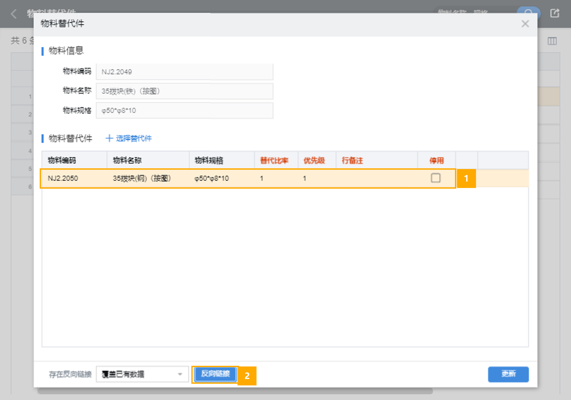The width and height of the screenshot is (571, 400).
Task: Click the empty 行备注 cell for NJ2.2050
Action: 377,178
